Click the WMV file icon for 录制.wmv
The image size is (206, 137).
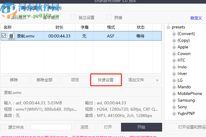point(11,36)
